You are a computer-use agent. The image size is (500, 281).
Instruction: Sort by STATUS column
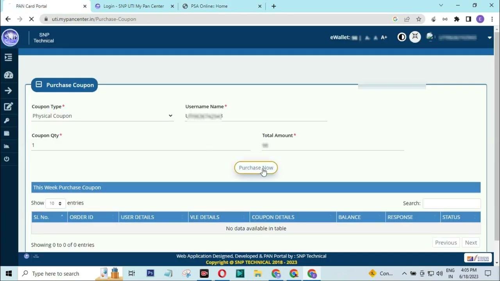(x=460, y=217)
